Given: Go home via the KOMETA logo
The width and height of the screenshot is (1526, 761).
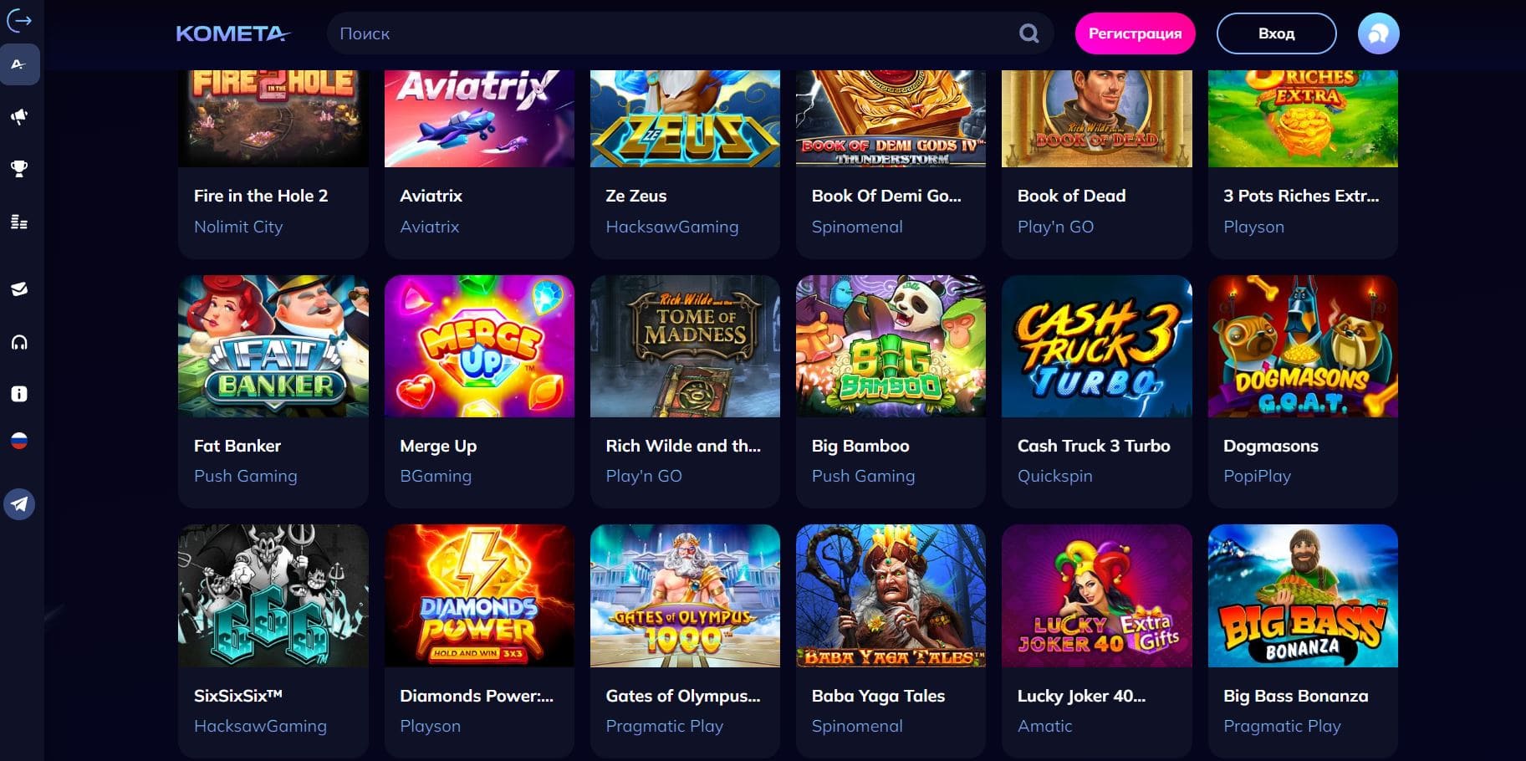Looking at the screenshot, I should click(232, 33).
